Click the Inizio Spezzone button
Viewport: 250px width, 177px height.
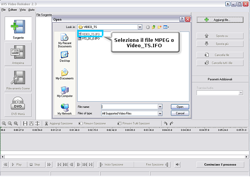(x=116, y=164)
